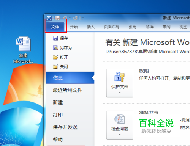
Task: Click the lock and key icon
Action: tap(119, 77)
